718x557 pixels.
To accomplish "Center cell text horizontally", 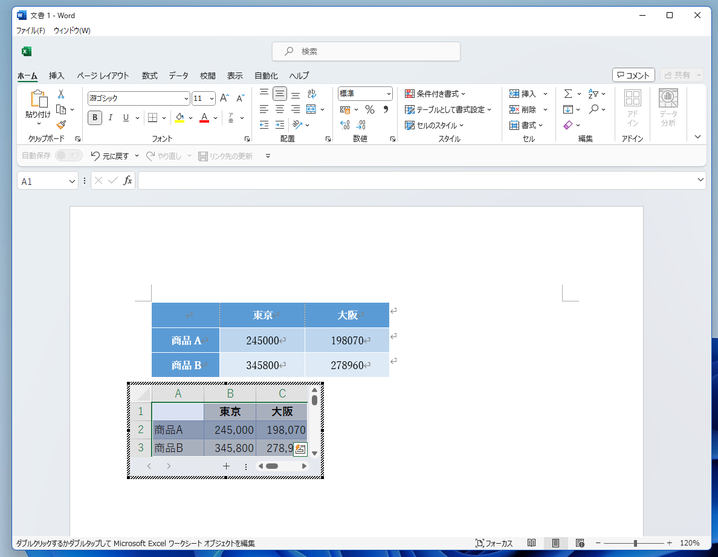I will pyautogui.click(x=280, y=109).
